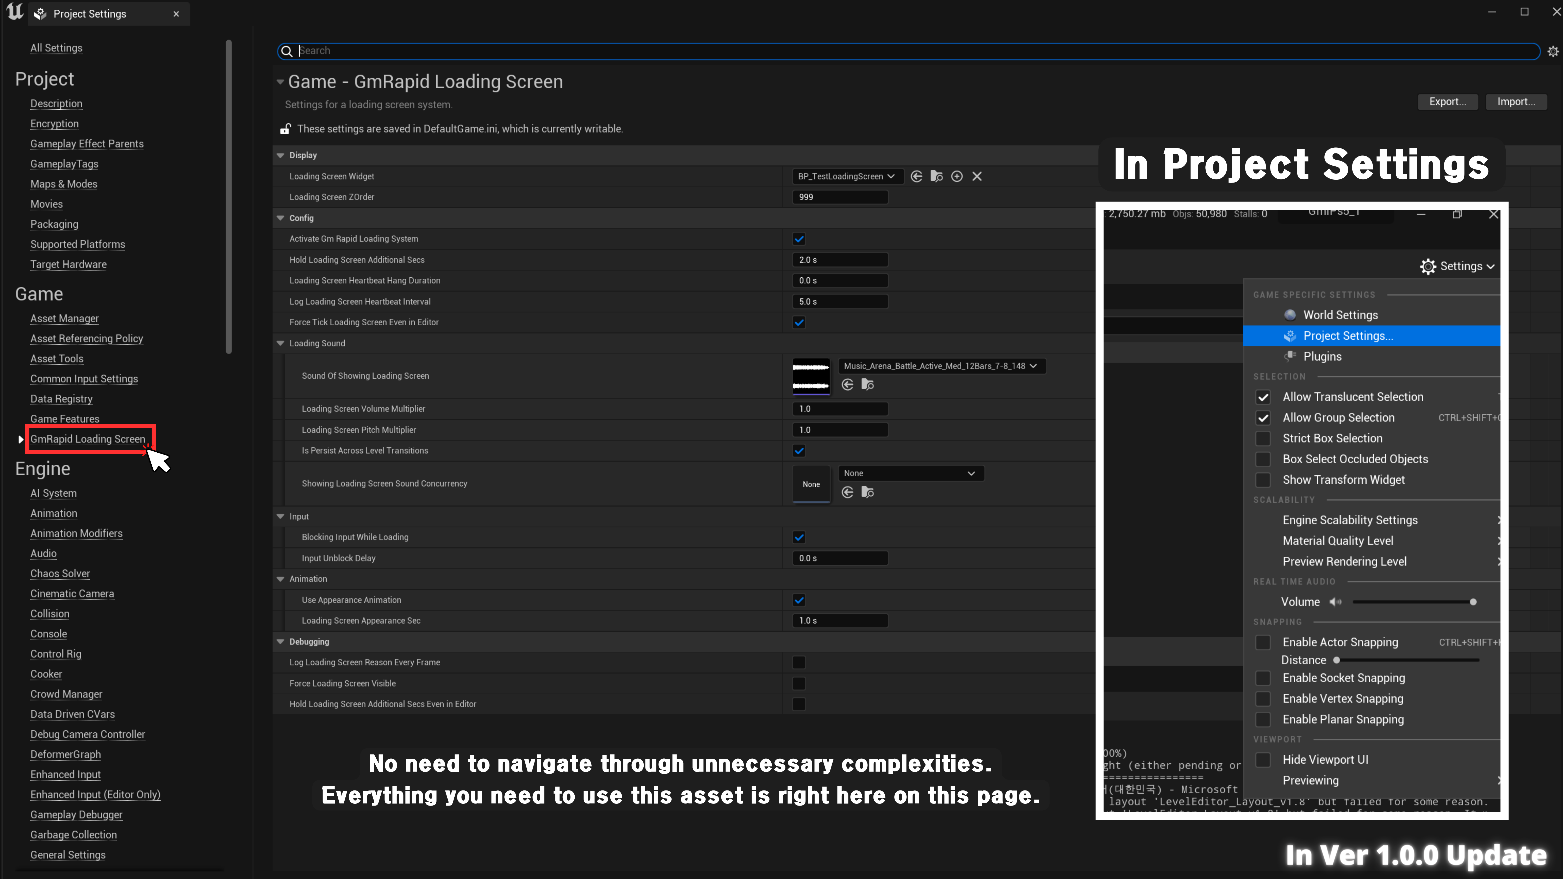Click the Settings gear in the editor preview

(1428, 266)
